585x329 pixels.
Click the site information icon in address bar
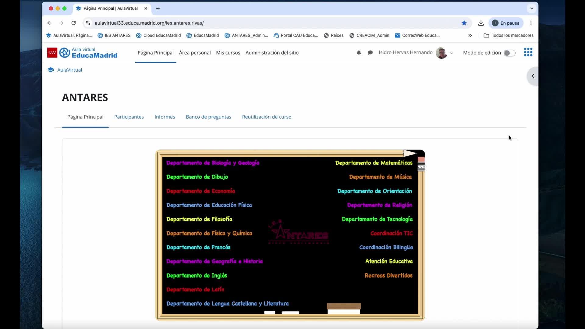[x=88, y=23]
